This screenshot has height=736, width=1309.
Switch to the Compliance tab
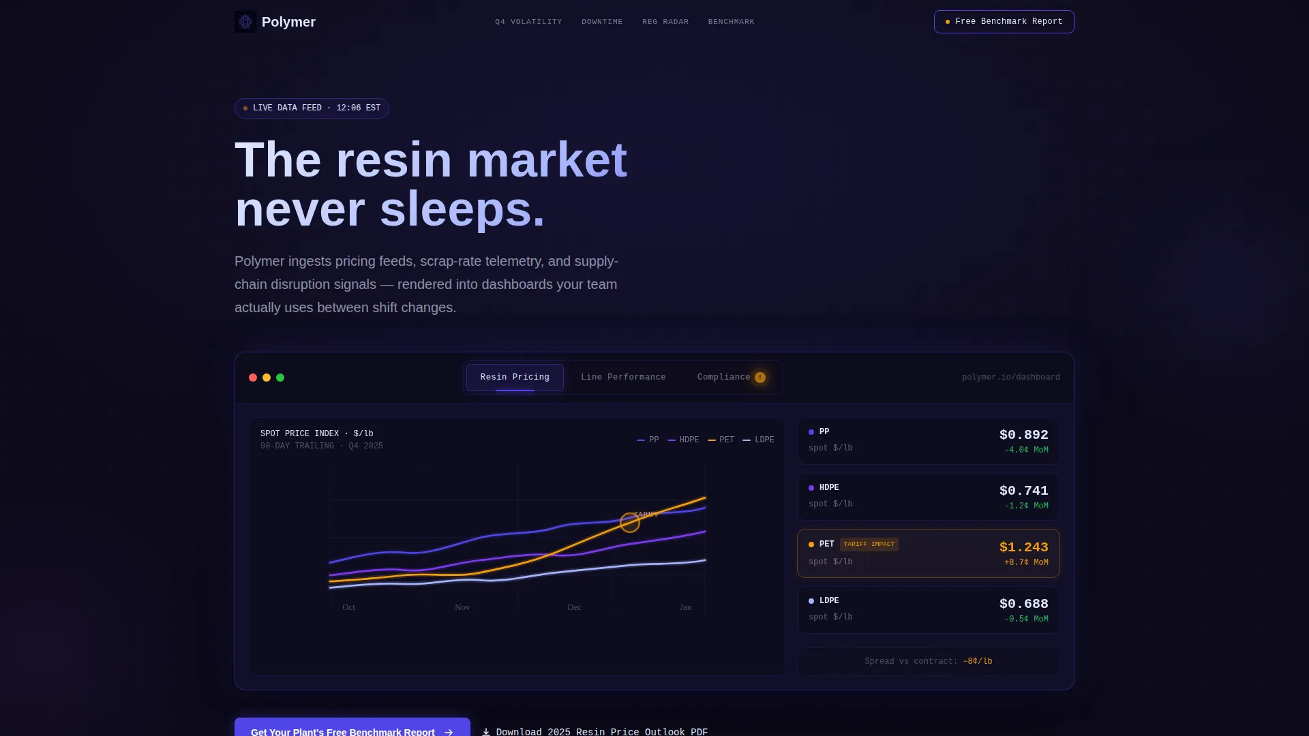[x=731, y=378]
